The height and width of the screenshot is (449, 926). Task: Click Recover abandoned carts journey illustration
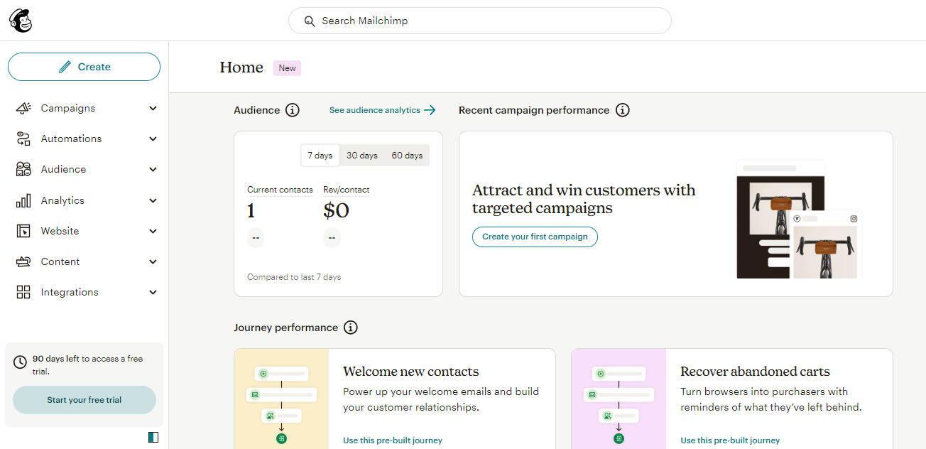pyautogui.click(x=619, y=399)
